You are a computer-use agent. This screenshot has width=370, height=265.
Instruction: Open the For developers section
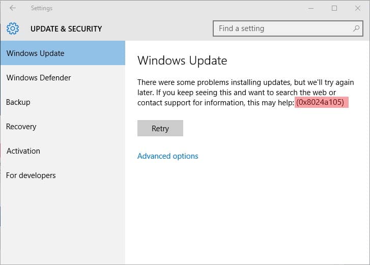coord(63,175)
